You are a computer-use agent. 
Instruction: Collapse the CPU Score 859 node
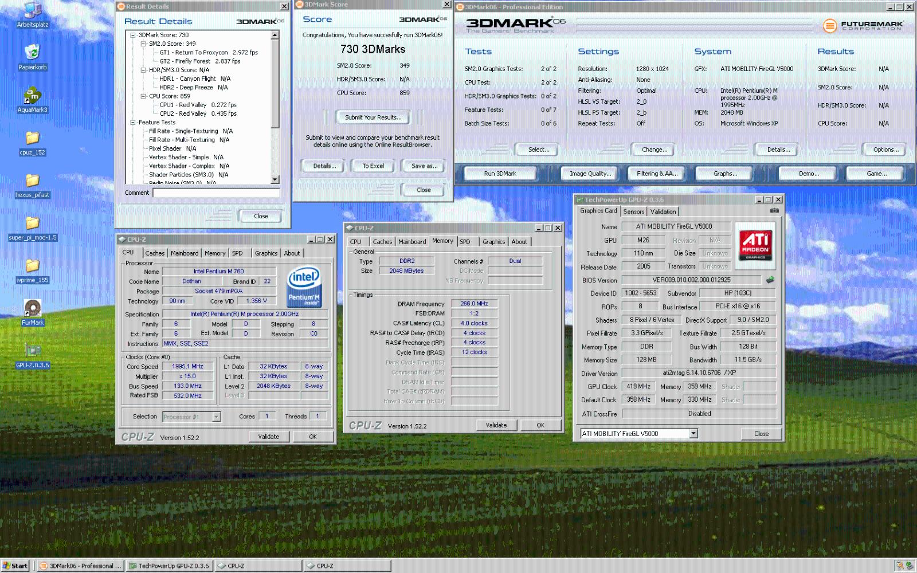tap(143, 96)
